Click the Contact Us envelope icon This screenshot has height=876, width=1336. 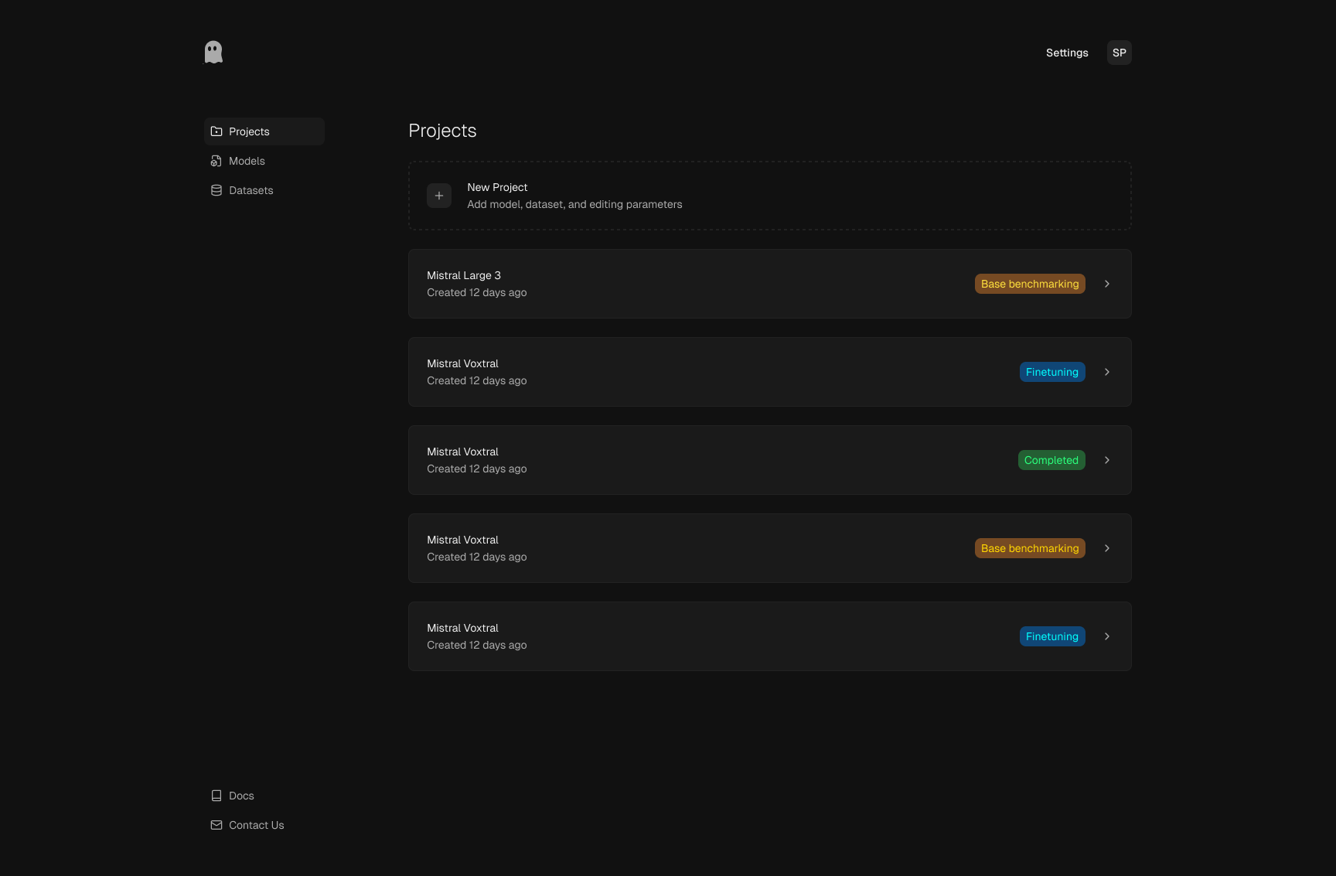pos(216,824)
